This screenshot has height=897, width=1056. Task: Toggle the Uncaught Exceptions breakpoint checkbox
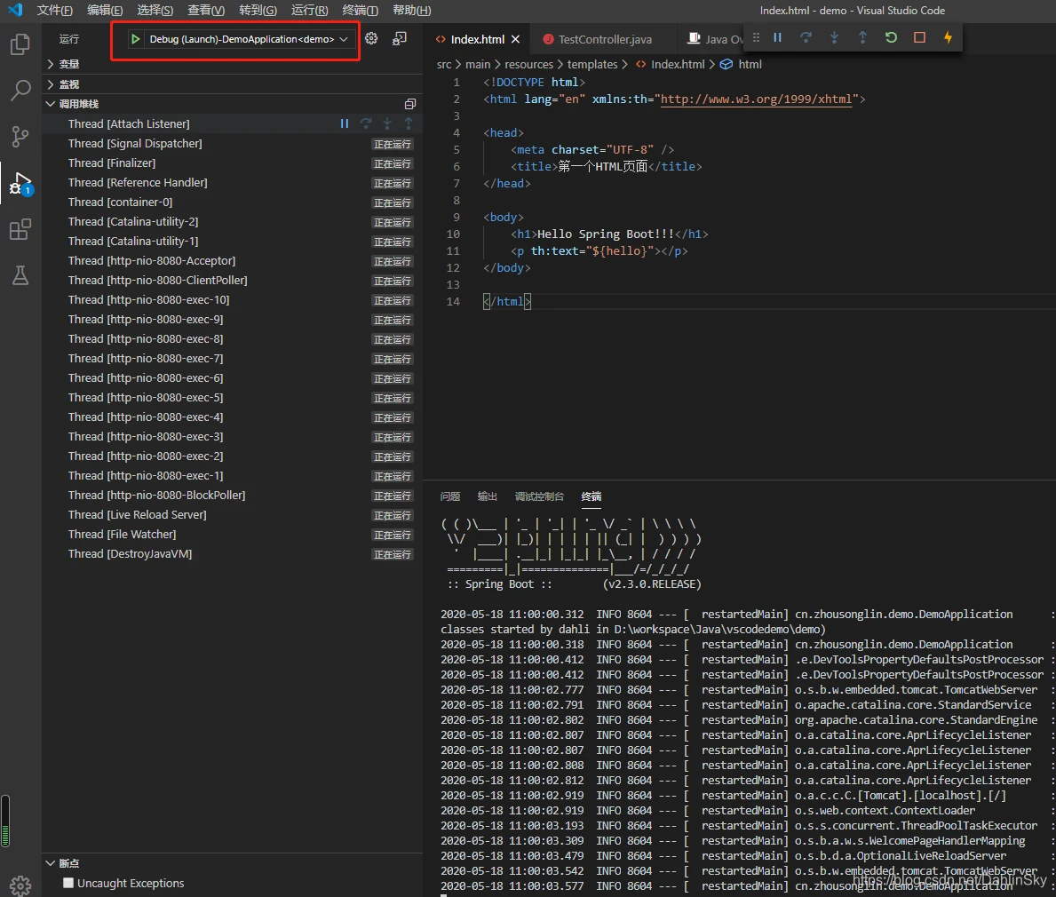(x=68, y=882)
